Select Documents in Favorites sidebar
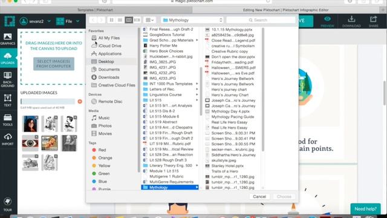 click(109, 70)
